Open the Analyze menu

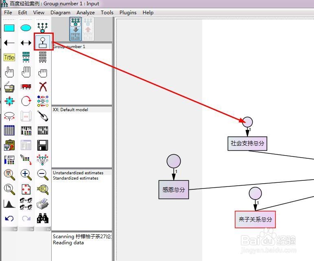click(x=85, y=13)
